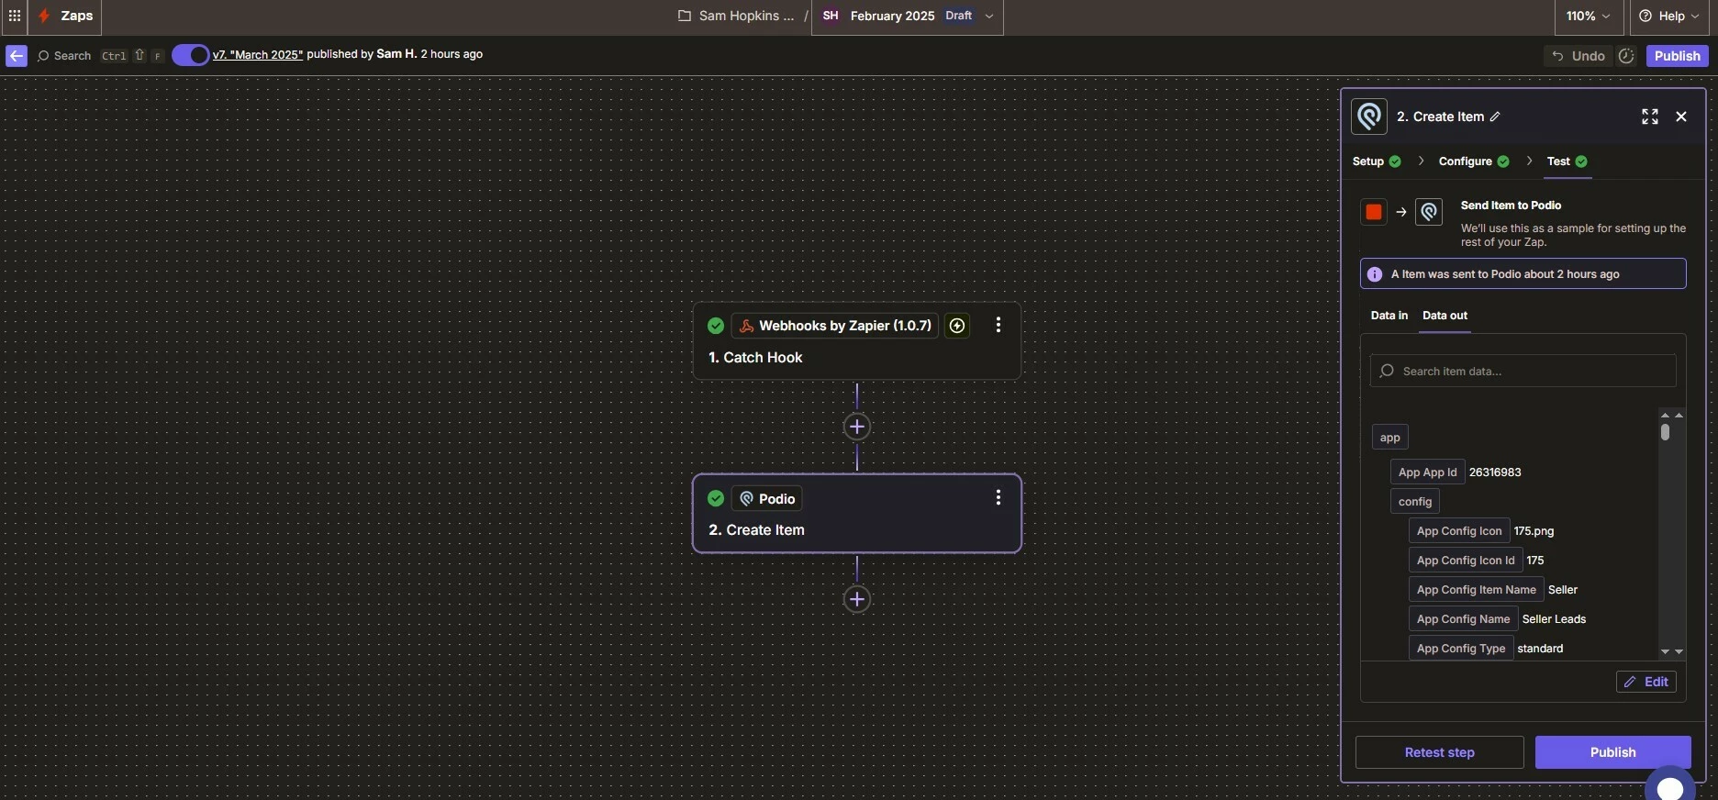Open the Data in tab
This screenshot has height=800, width=1718.
tap(1389, 316)
